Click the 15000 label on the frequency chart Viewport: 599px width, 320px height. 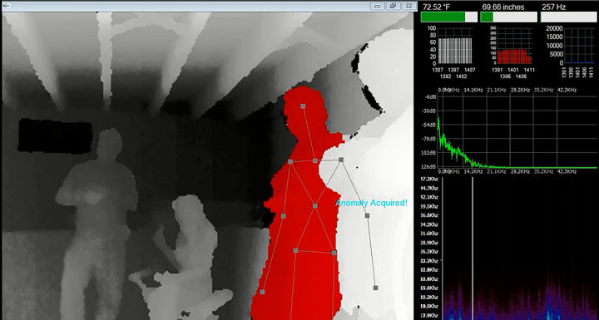coord(554,37)
